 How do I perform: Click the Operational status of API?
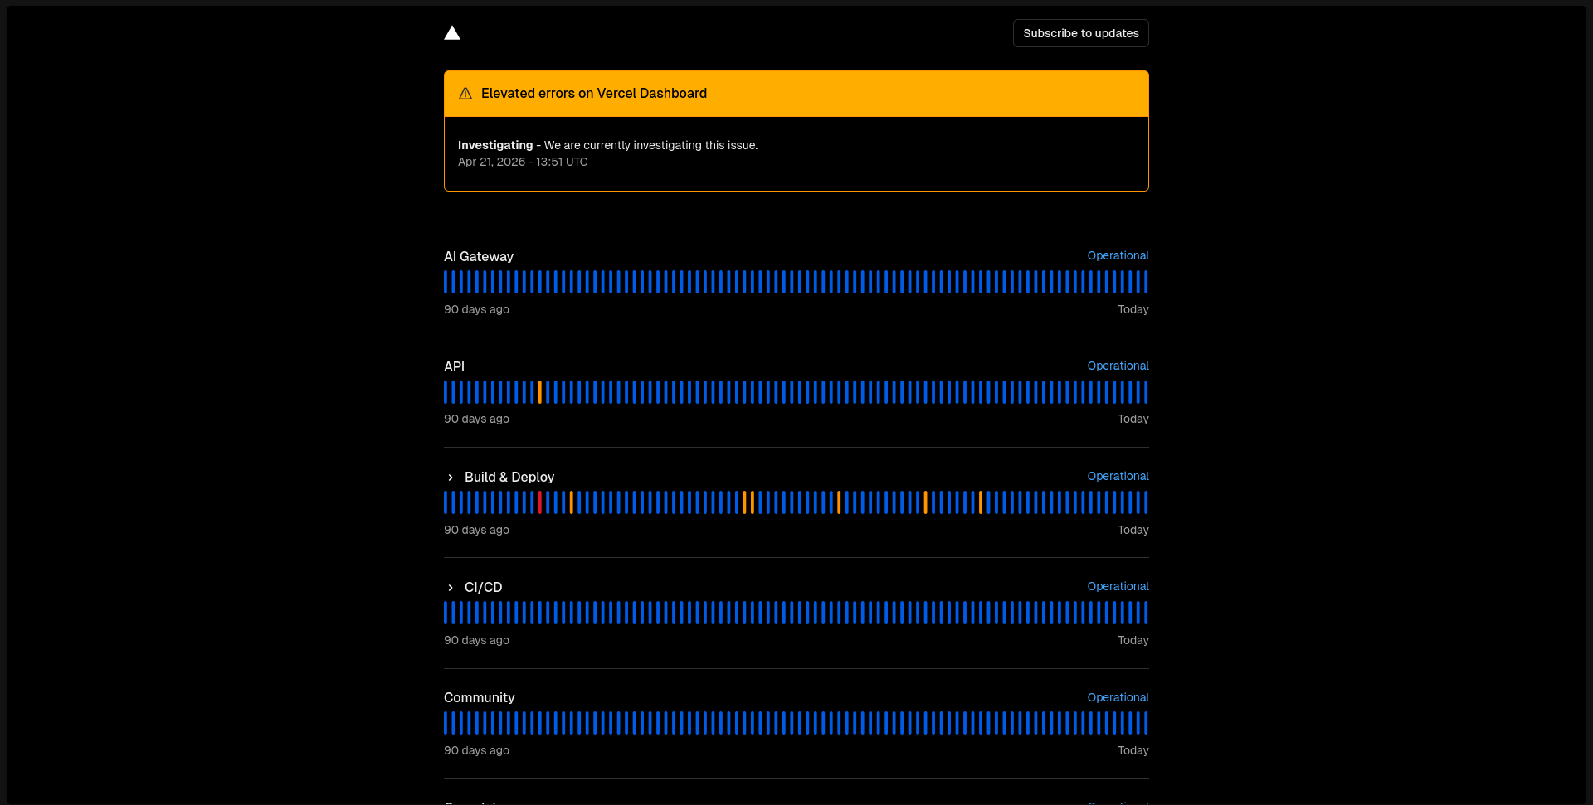(1118, 366)
